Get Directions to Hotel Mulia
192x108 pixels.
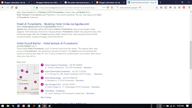tap(90, 94)
